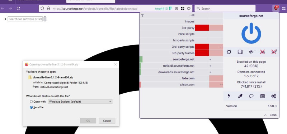Bookmark this page with the star icon

point(189,8)
